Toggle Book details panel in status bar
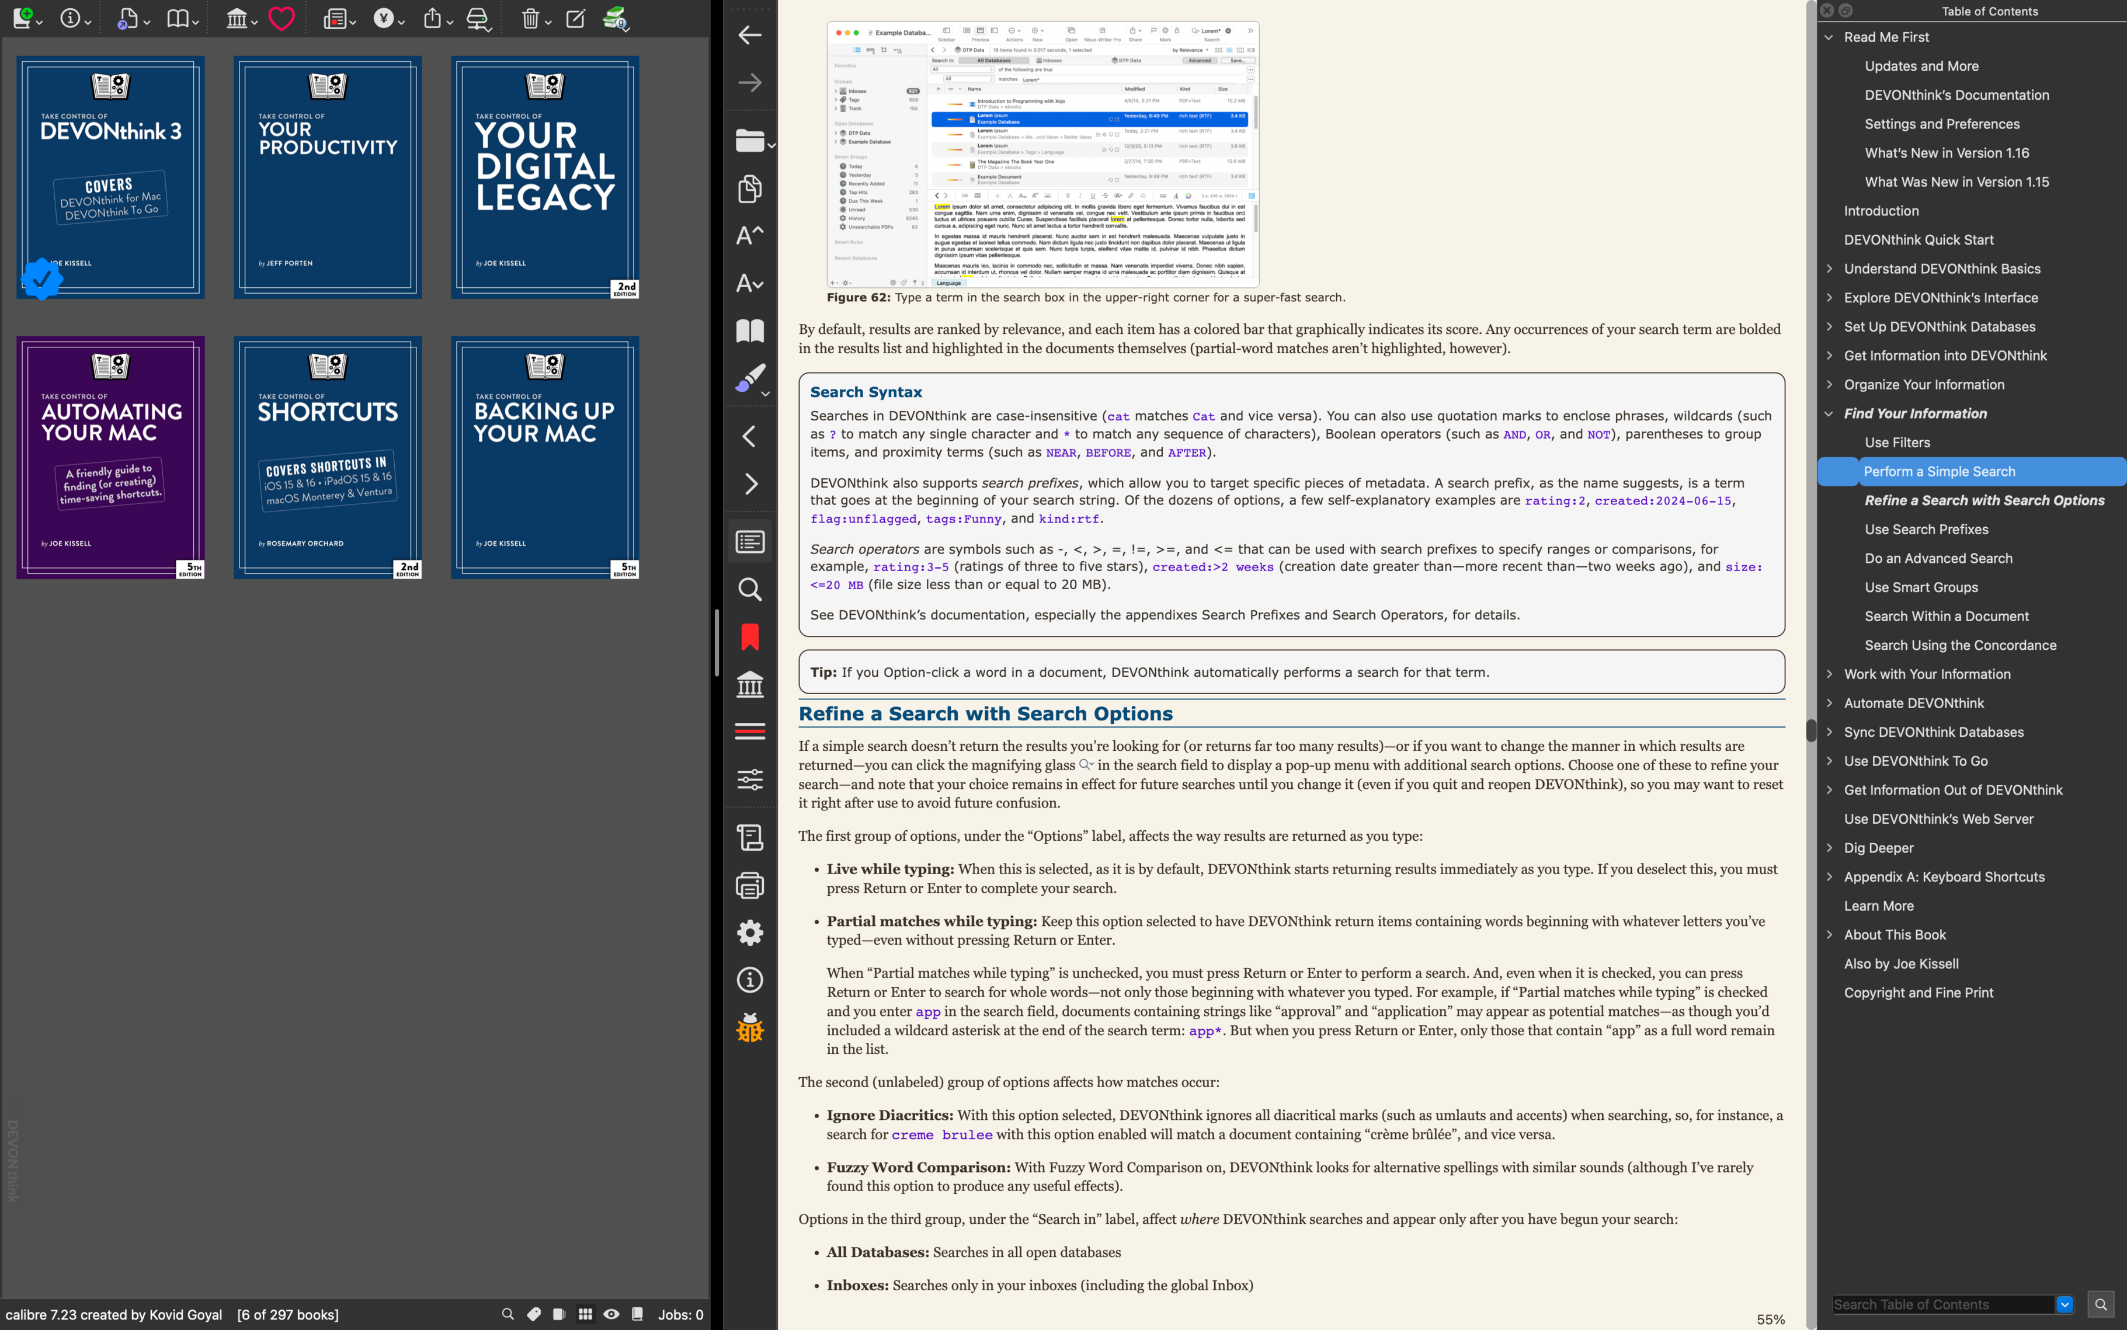This screenshot has width=2127, height=1330. 638,1314
